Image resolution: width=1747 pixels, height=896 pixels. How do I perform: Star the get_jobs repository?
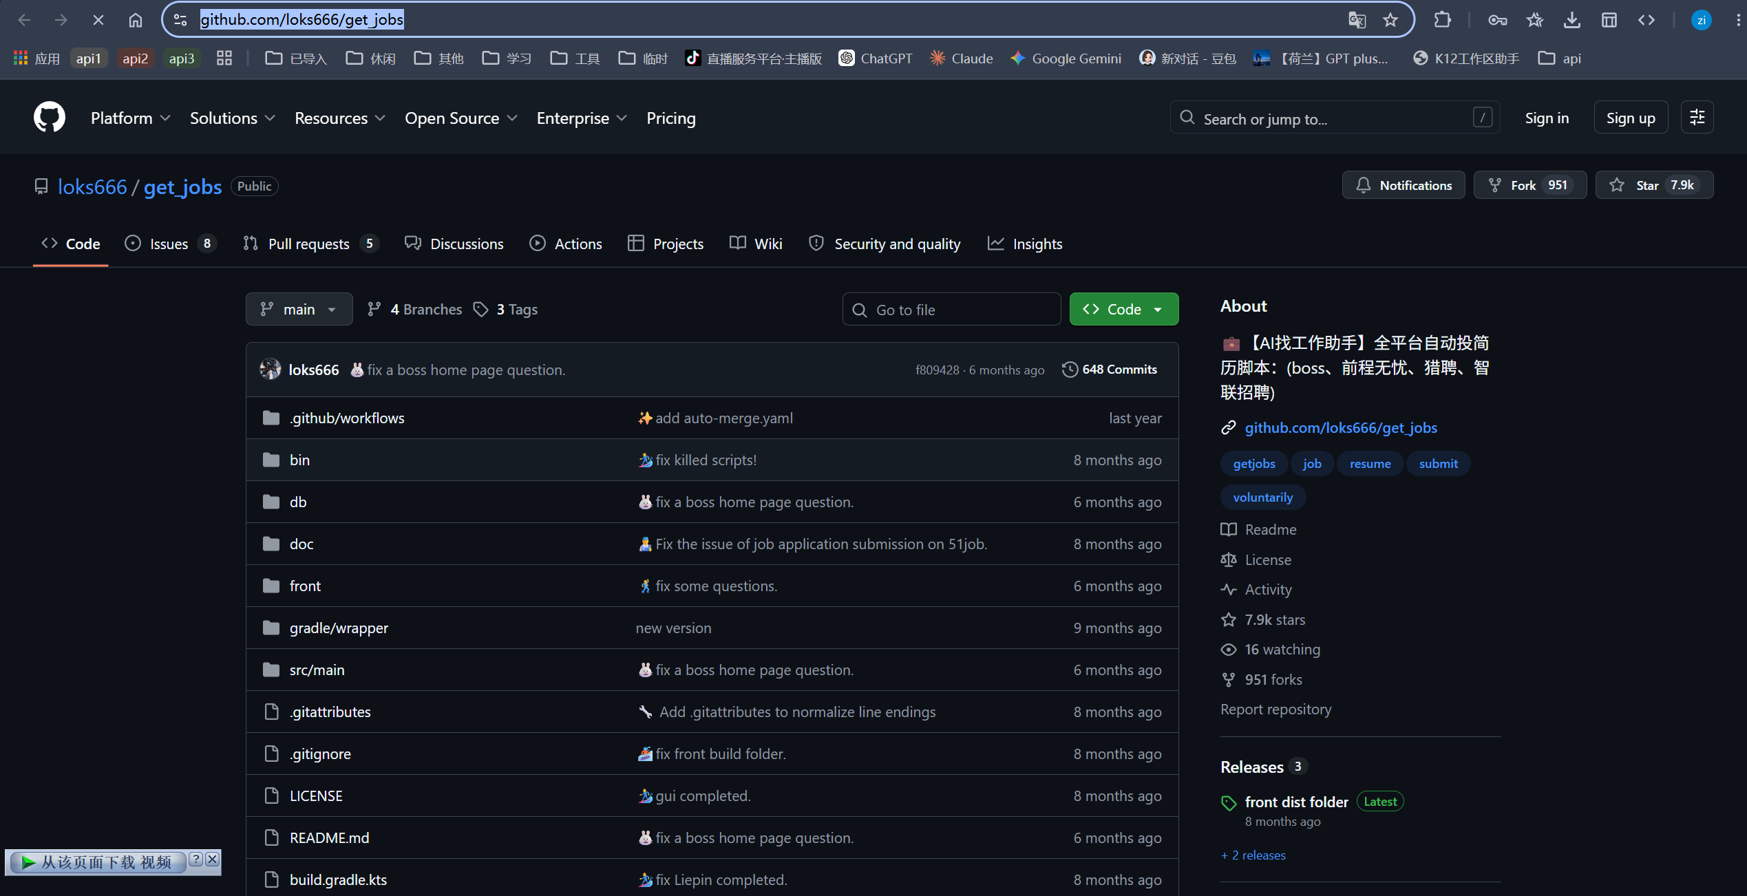tap(1654, 185)
